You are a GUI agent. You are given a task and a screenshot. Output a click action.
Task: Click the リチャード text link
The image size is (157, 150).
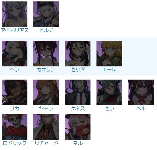point(46,143)
